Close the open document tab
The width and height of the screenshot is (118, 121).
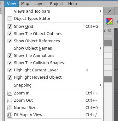click(110, 11)
